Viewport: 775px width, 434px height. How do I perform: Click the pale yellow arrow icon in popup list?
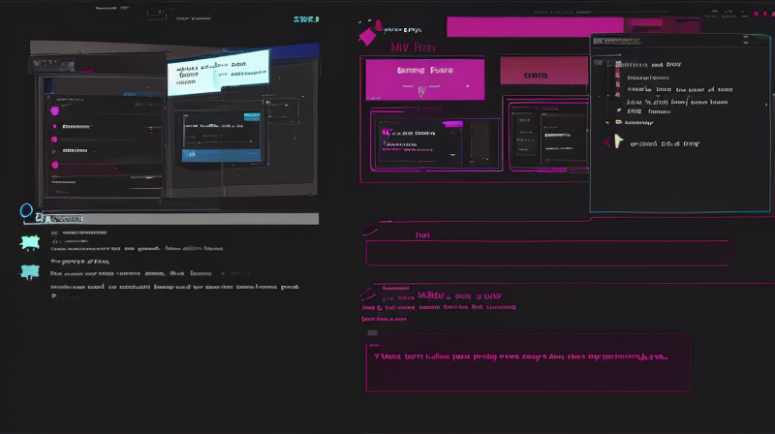tap(617, 141)
